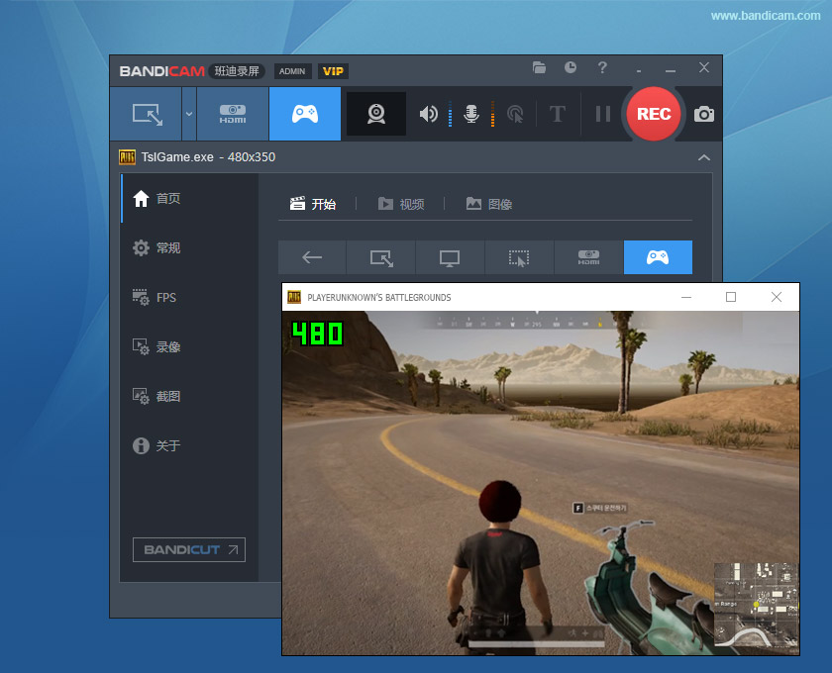Switch to the 视频 tab
The image size is (832, 673).
[x=401, y=204]
